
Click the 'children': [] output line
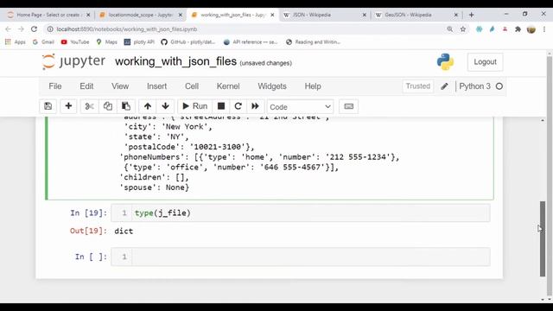(155, 177)
